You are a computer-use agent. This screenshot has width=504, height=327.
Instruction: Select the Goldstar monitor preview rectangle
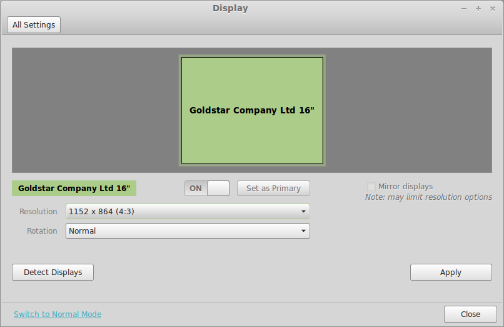point(252,110)
